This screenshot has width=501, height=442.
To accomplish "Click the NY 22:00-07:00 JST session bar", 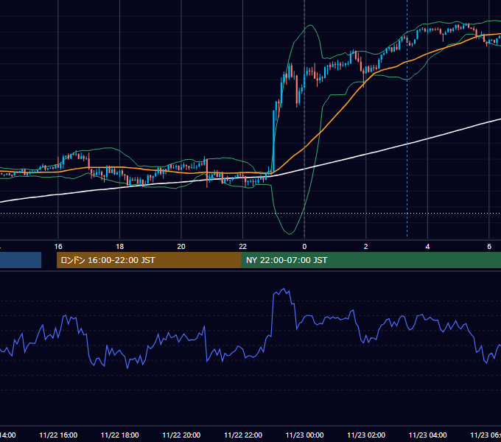I will point(371,260).
